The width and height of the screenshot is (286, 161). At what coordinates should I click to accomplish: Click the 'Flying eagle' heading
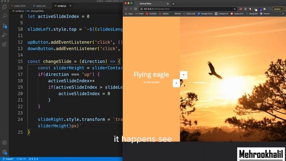tap(151, 75)
